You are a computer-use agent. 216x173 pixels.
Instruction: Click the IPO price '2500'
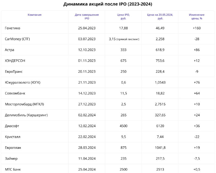pos(123,170)
